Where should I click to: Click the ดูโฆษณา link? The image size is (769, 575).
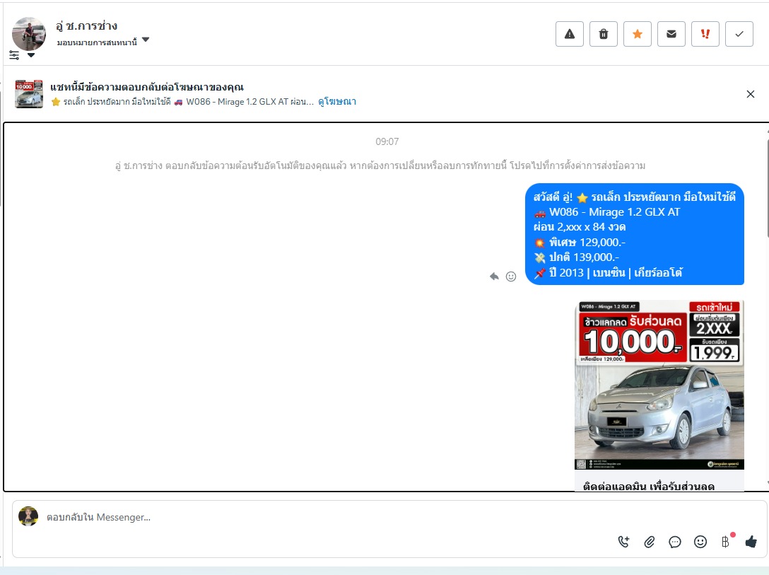point(337,102)
